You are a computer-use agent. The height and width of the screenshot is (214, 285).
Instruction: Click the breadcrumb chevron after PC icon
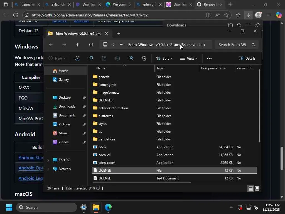point(114,45)
